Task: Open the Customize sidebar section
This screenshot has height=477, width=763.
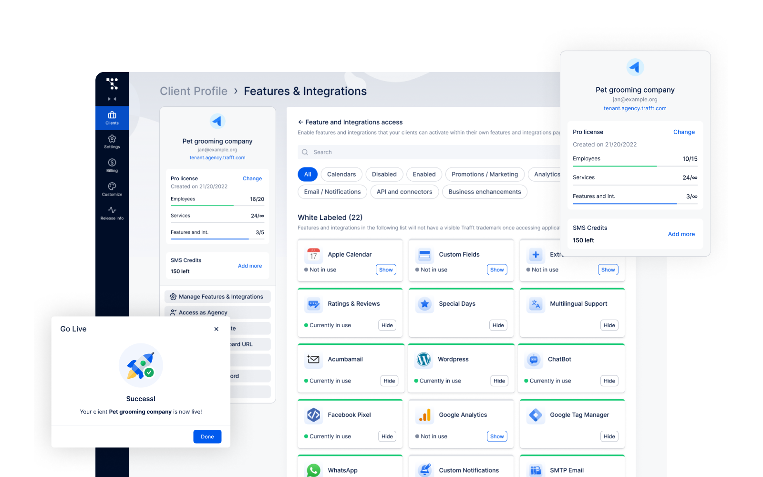Action: 112,189
